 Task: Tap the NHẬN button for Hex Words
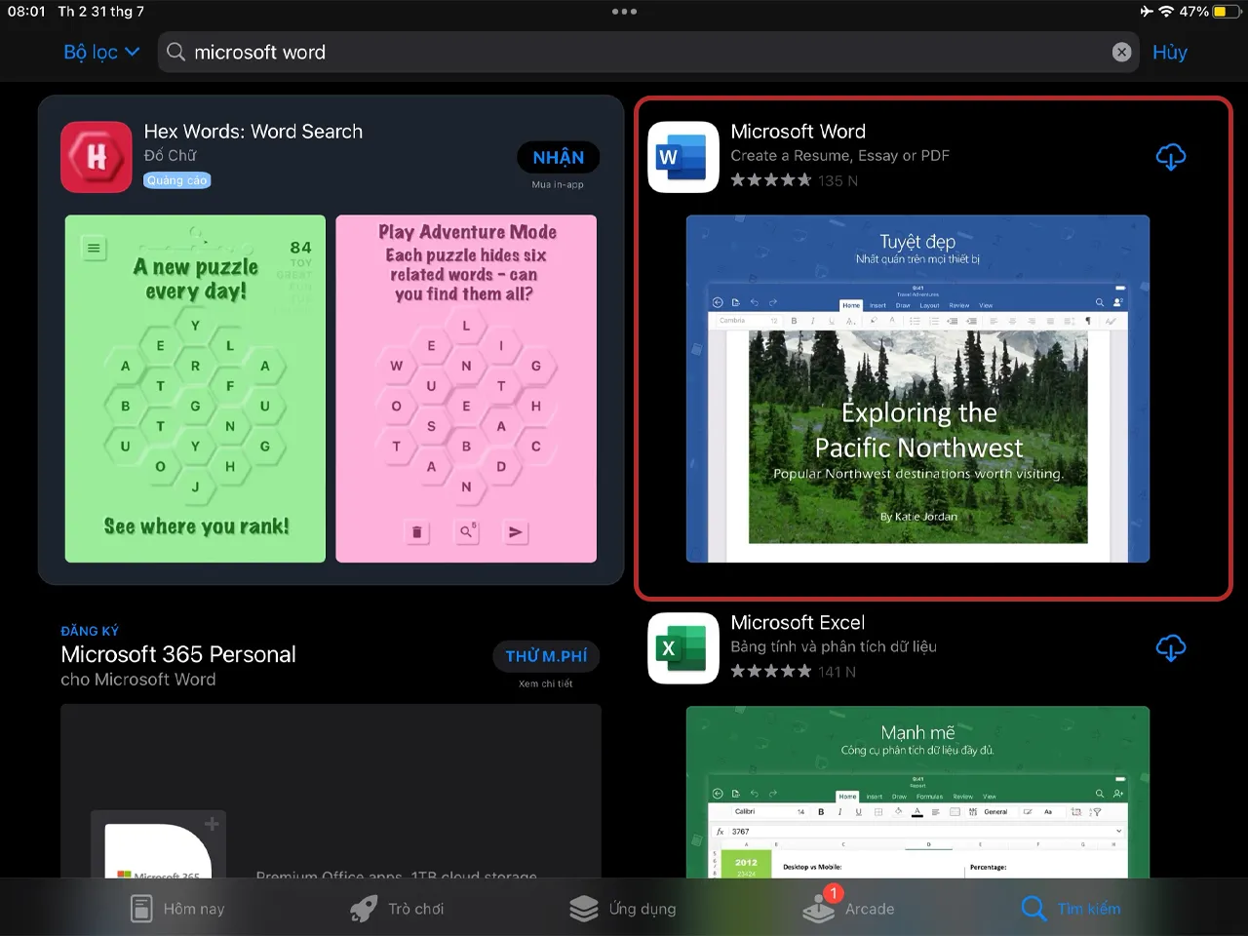click(x=558, y=157)
